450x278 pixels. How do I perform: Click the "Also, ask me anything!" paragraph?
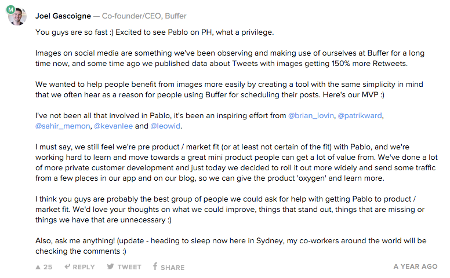click(231, 246)
